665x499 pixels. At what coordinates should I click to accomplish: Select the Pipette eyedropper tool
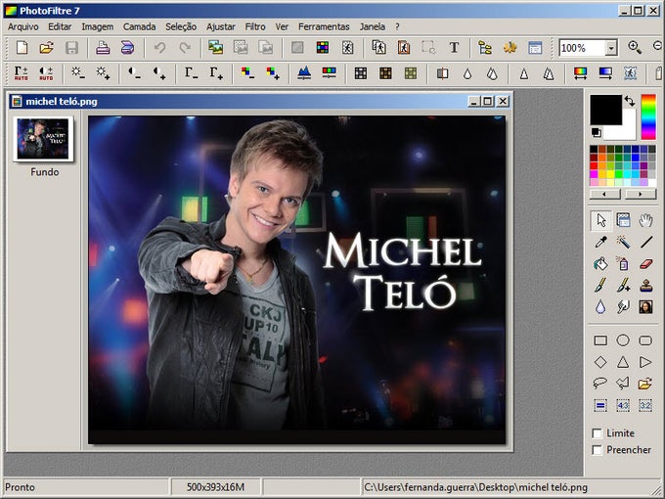(x=600, y=243)
